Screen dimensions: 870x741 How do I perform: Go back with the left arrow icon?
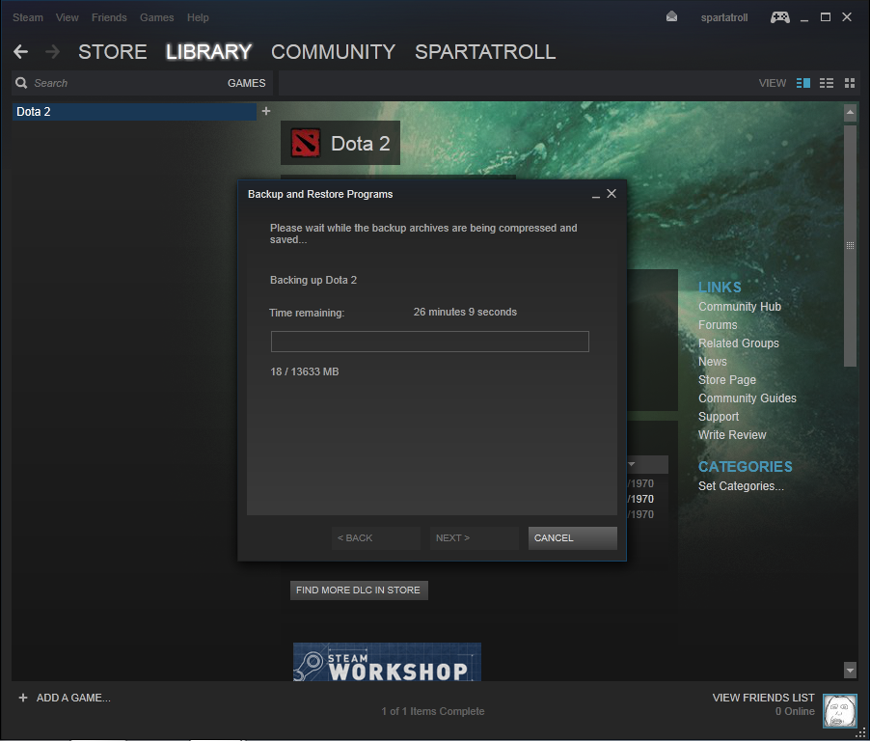tap(20, 52)
